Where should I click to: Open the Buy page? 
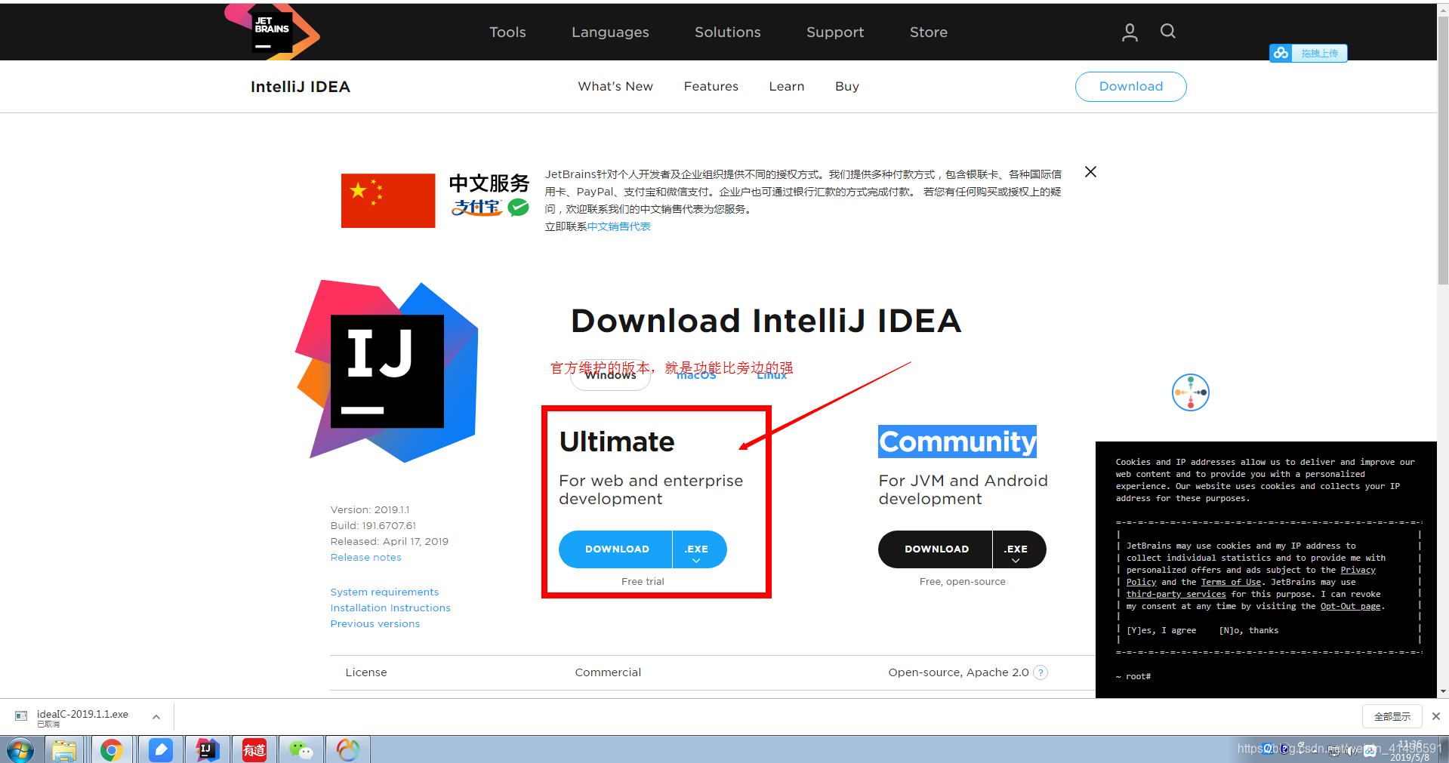(x=847, y=86)
